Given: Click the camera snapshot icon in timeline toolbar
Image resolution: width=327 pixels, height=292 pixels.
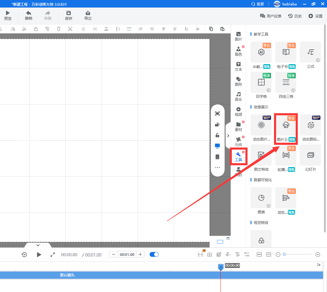Looking at the screenshot, I should 210,254.
